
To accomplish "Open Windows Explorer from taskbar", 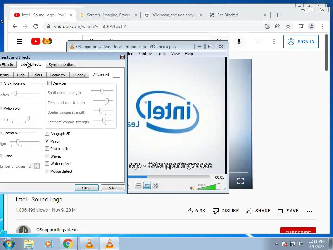I will pyautogui.click(x=29, y=243).
